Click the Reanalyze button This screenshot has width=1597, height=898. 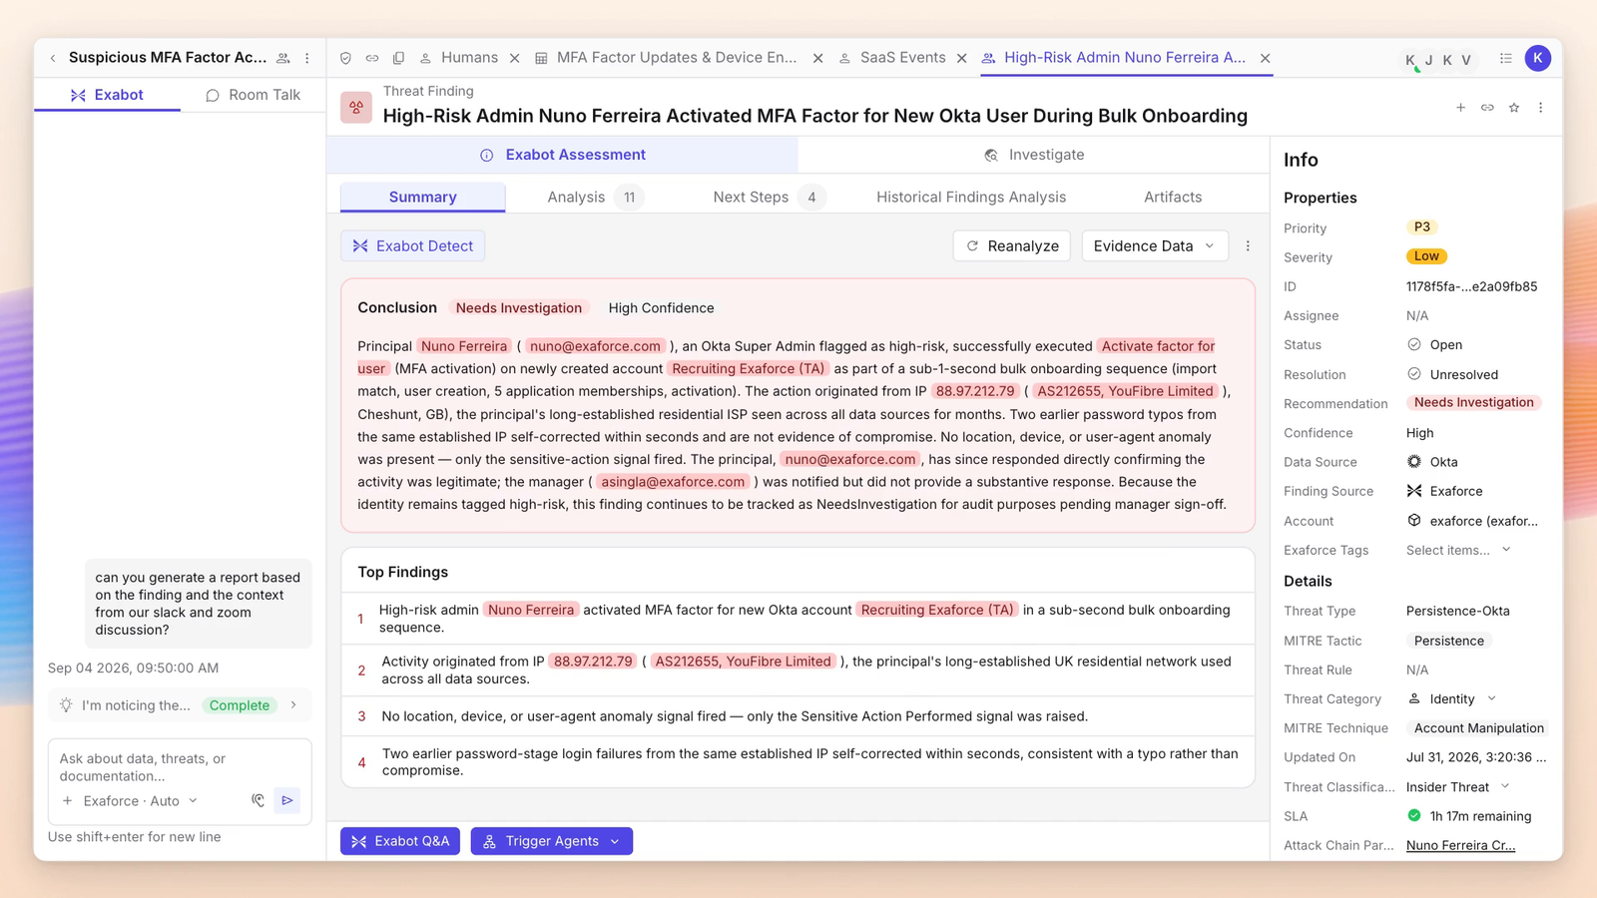point(1012,245)
